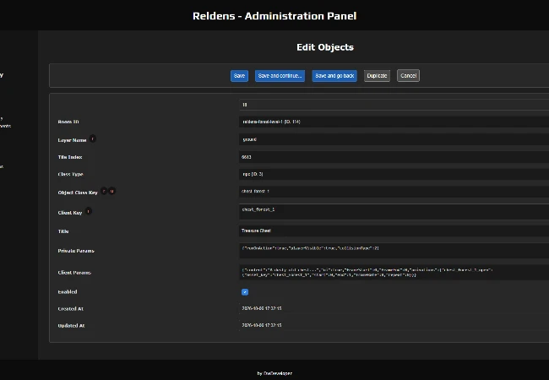Click the ID field at top of form
The width and height of the screenshot is (549, 380).
click(x=394, y=105)
